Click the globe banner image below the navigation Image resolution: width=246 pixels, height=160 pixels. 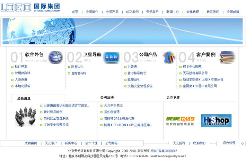click(123, 31)
